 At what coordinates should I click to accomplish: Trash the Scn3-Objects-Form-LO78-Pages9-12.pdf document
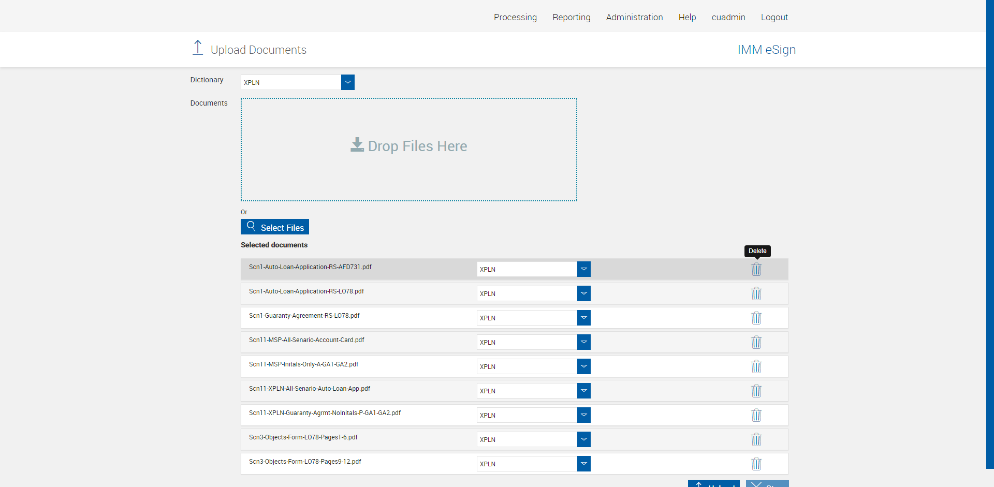(x=756, y=464)
